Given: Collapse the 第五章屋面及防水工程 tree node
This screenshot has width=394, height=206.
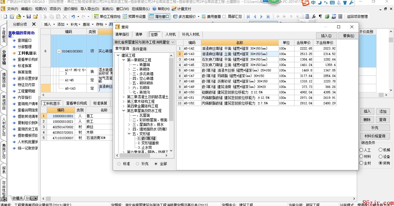Looking at the screenshot, I should [124, 111].
